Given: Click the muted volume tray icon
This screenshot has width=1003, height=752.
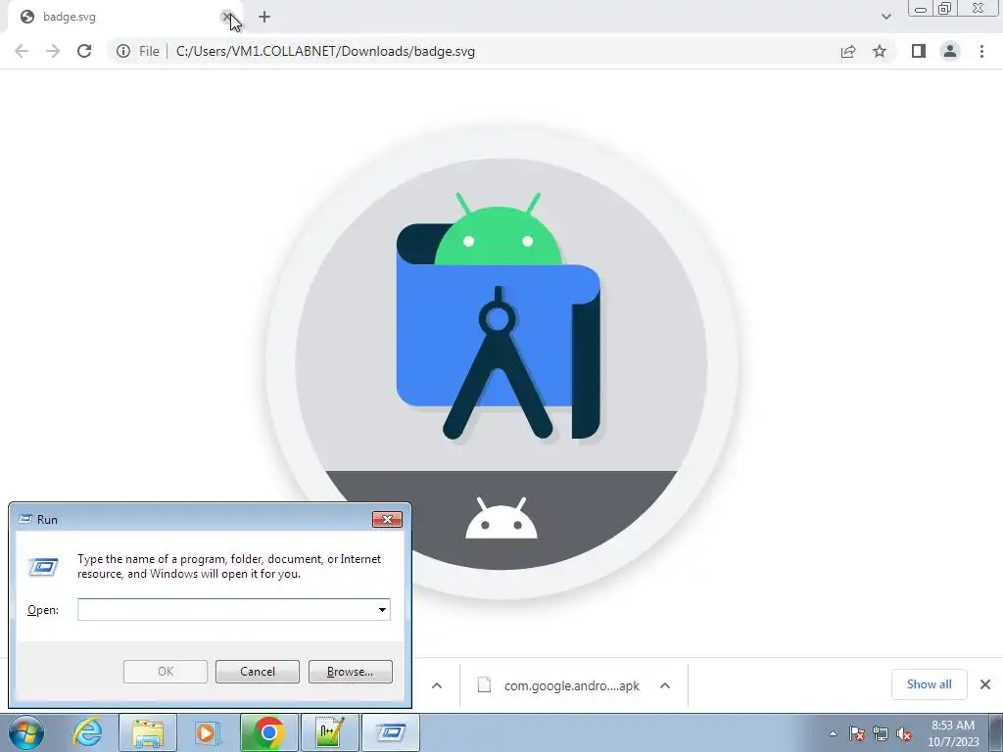Looking at the screenshot, I should click(x=904, y=733).
